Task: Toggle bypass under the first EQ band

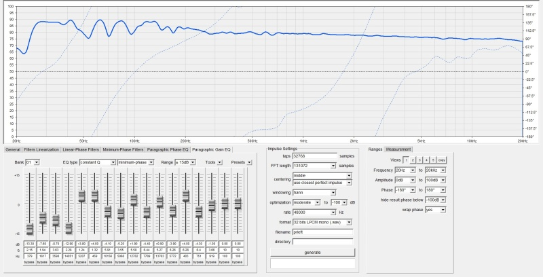Action: coord(29,261)
